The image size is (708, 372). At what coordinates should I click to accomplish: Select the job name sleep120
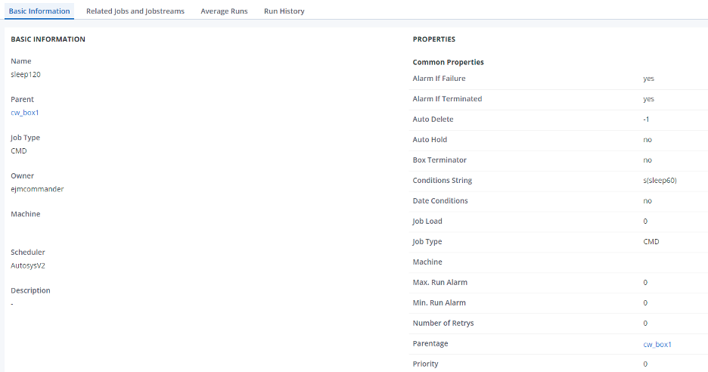click(x=26, y=74)
